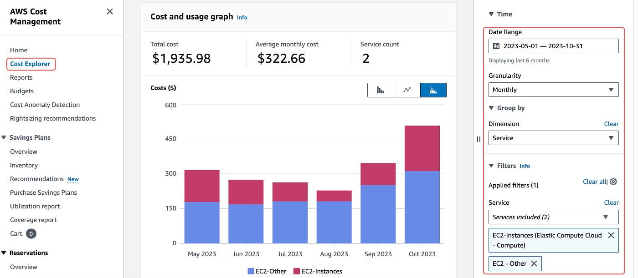Open filter settings gear icon
638x278 pixels.
(613, 182)
